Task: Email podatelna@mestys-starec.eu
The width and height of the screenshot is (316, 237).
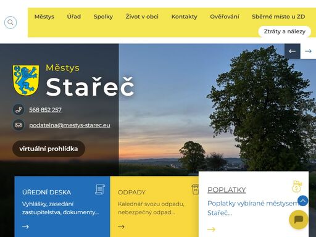Action: pos(70,125)
